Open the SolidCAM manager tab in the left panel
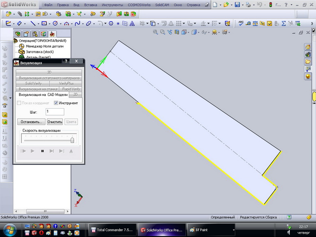This screenshot has height=237, width=316. click(x=52, y=34)
